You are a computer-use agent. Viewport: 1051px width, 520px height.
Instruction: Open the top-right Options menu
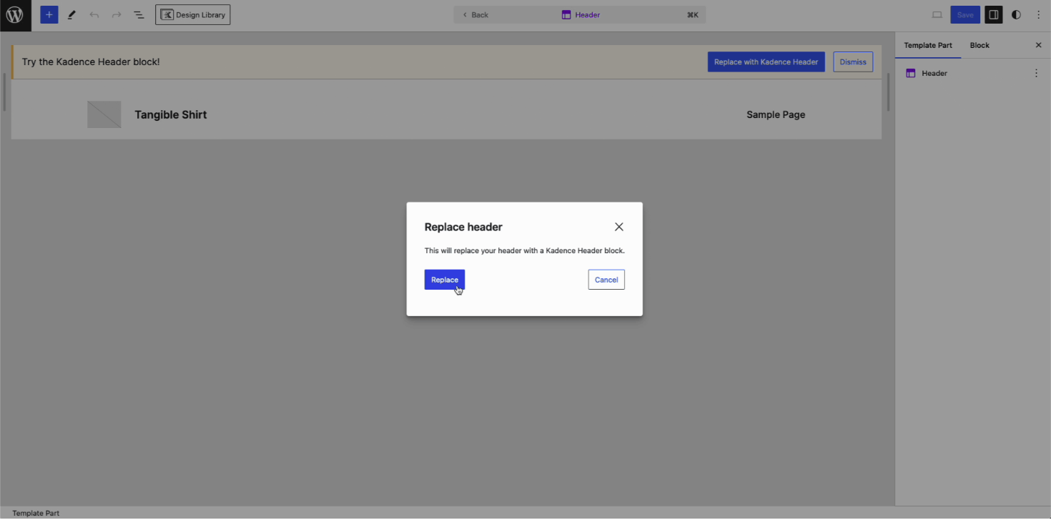click(1038, 15)
